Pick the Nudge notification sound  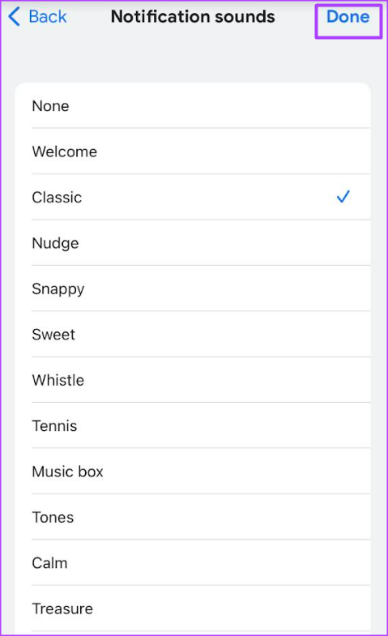[x=193, y=243]
